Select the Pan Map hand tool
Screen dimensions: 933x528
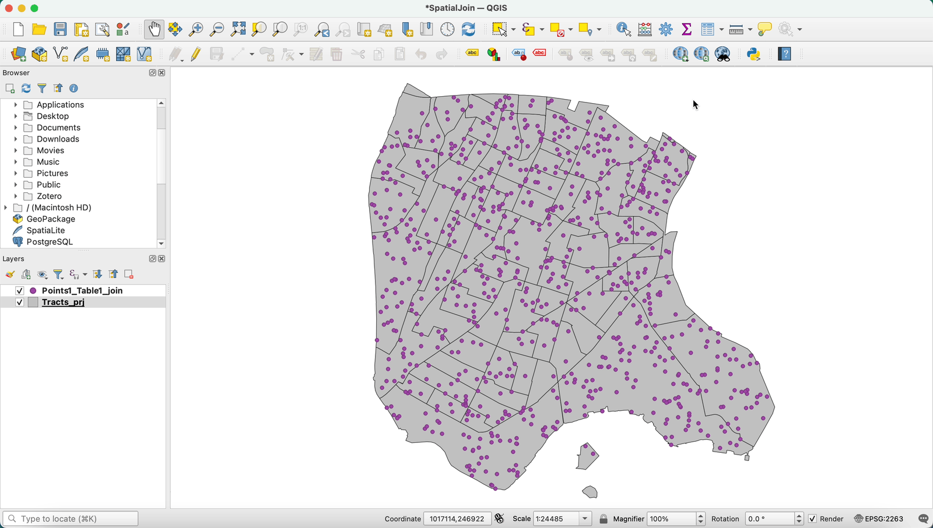pyautogui.click(x=155, y=29)
